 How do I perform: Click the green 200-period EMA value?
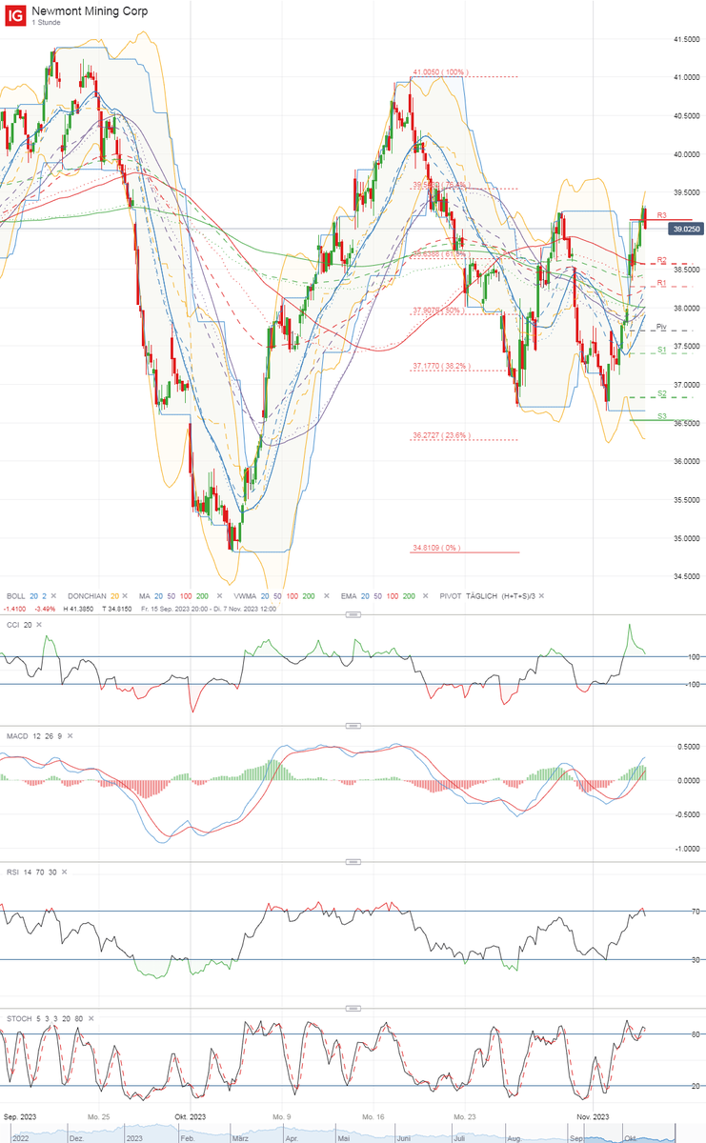[x=408, y=594]
